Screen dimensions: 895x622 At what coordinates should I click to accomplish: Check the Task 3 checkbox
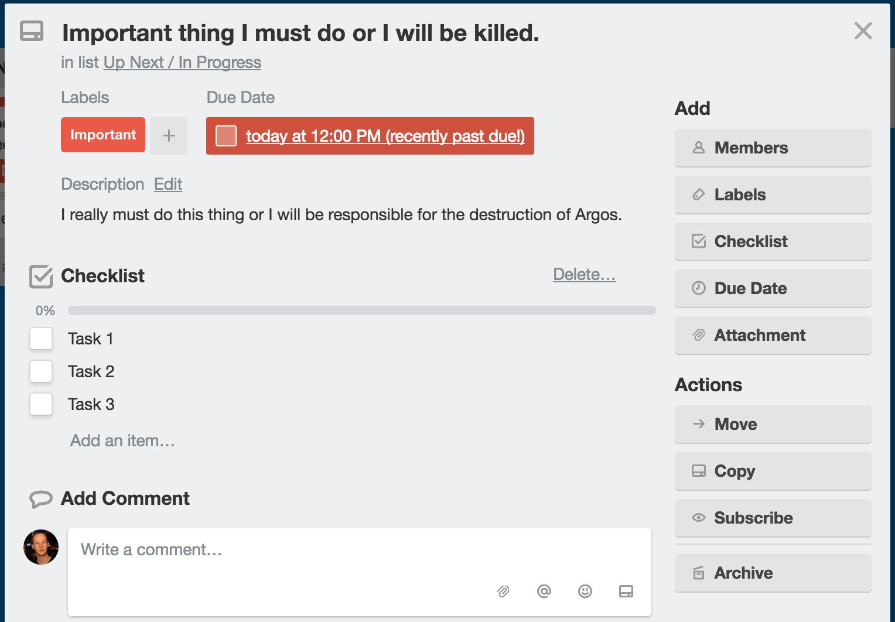tap(41, 404)
